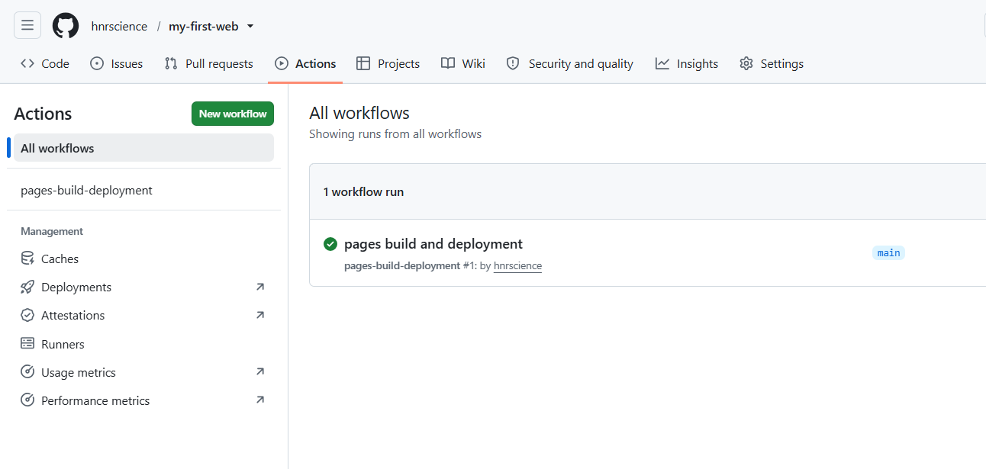Click the GitHub Octocat logo
Screen dimensions: 986x469
(66, 26)
